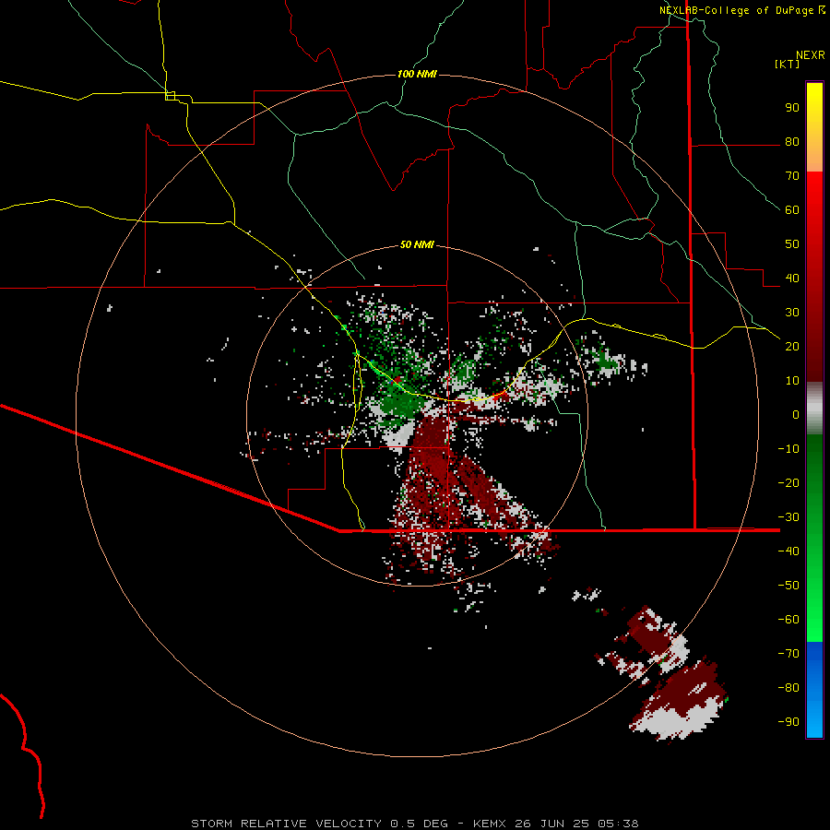830x830 pixels.
Task: Click the 50 value on the velocity scale
Action: [x=792, y=244]
